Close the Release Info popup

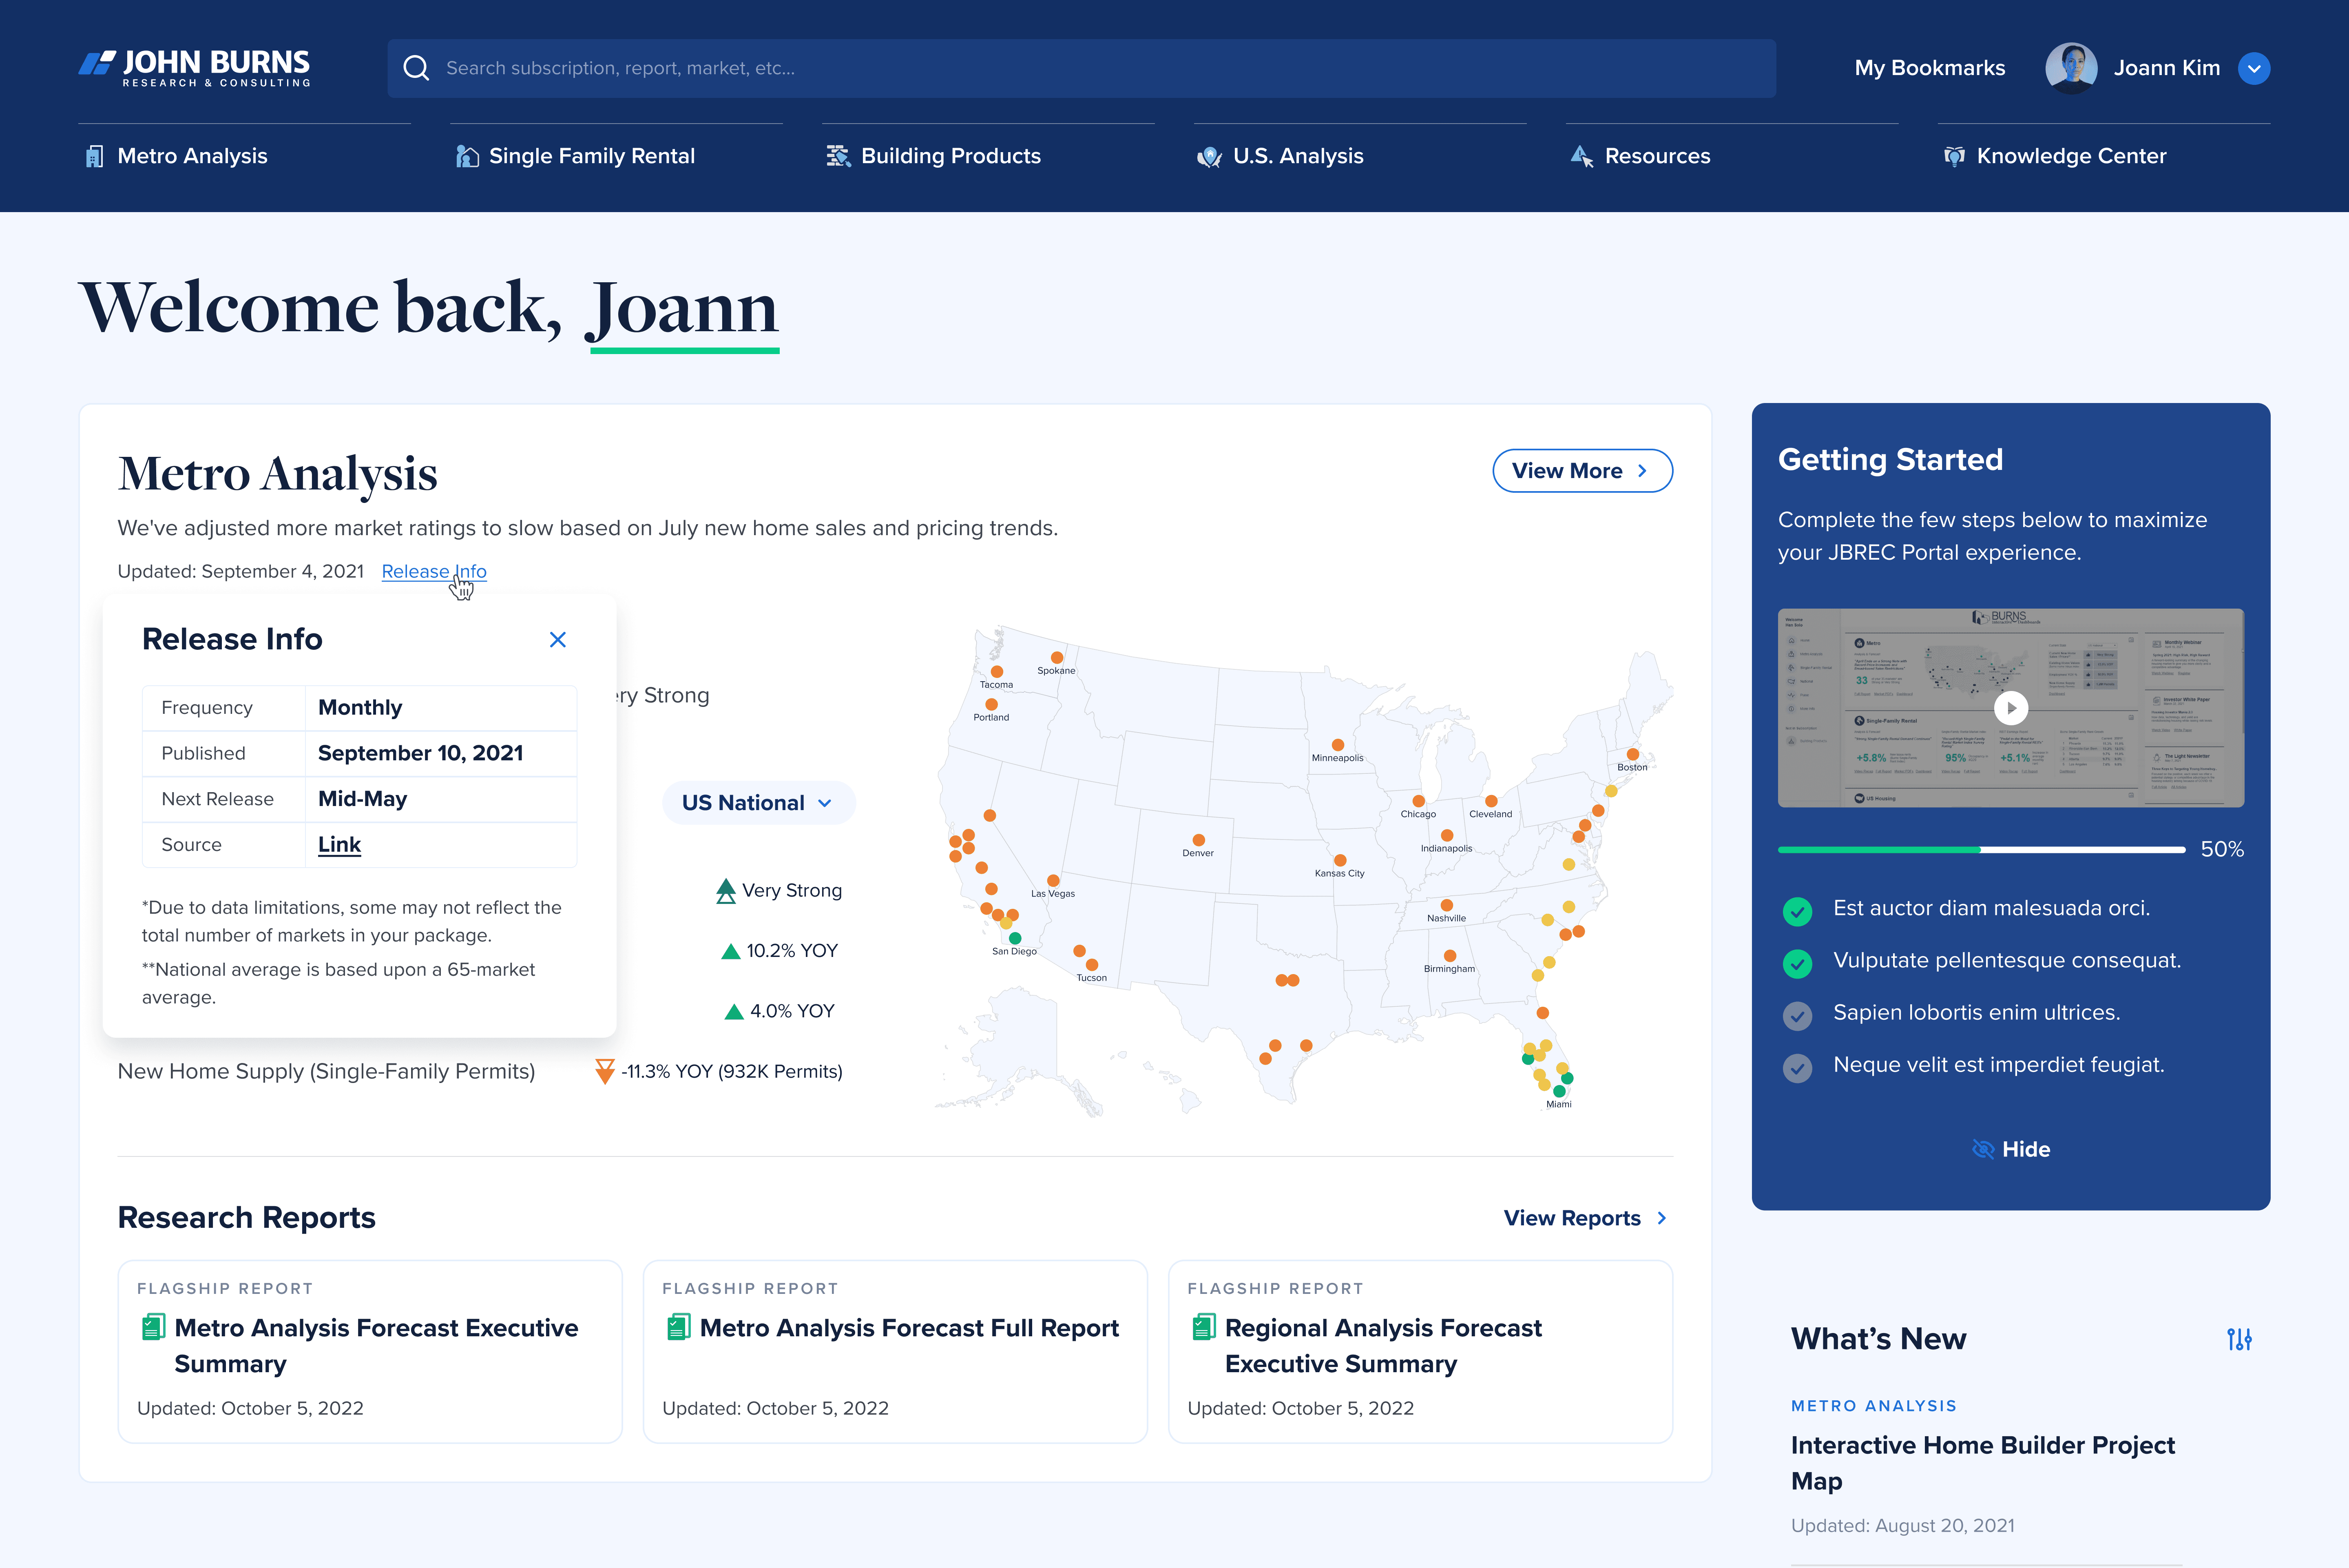pyautogui.click(x=558, y=640)
